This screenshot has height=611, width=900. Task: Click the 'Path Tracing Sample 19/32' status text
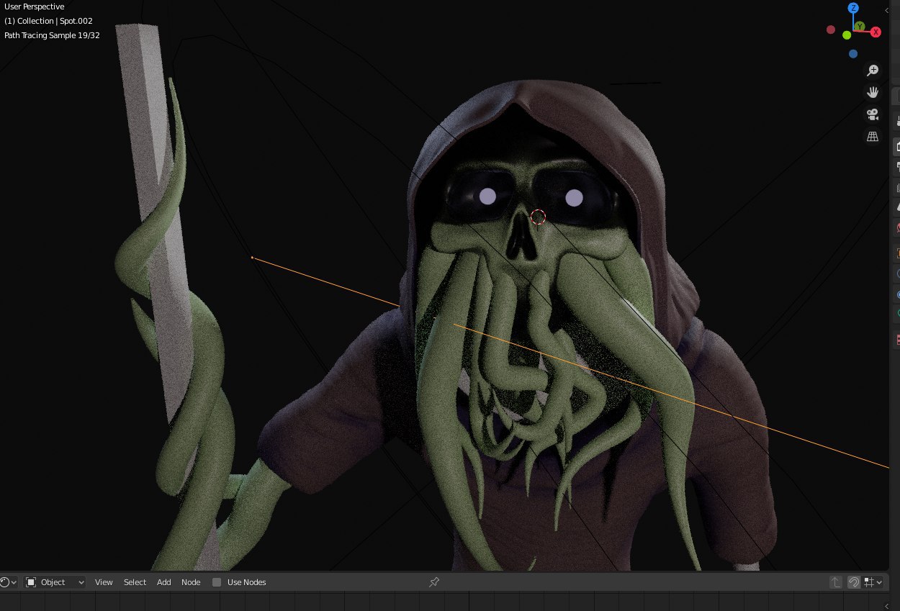[x=52, y=35]
